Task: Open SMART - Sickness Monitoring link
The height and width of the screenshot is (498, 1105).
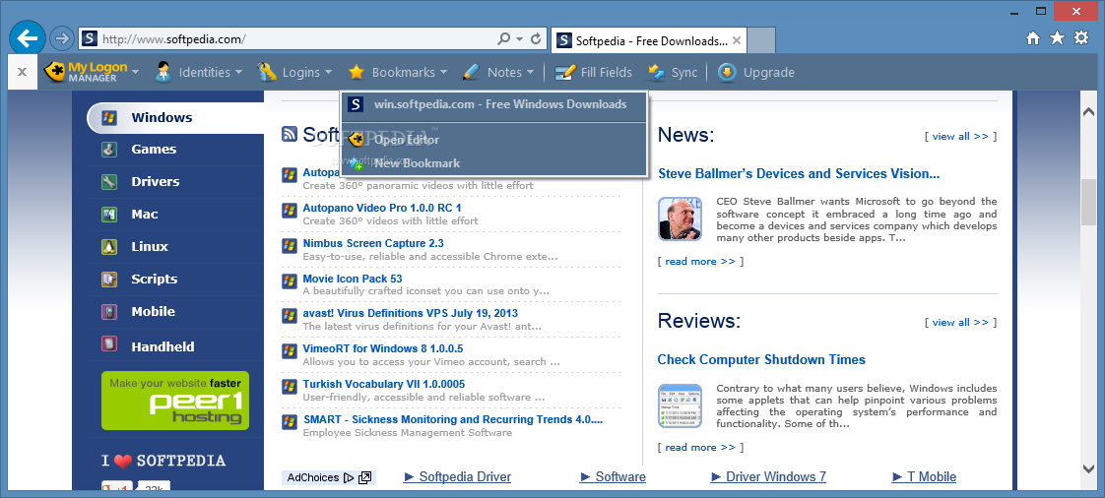Action: pyautogui.click(x=453, y=419)
